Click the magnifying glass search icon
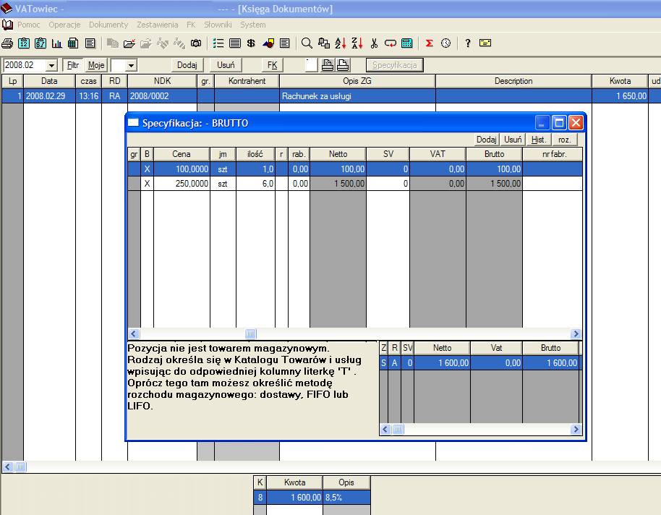 [307, 43]
